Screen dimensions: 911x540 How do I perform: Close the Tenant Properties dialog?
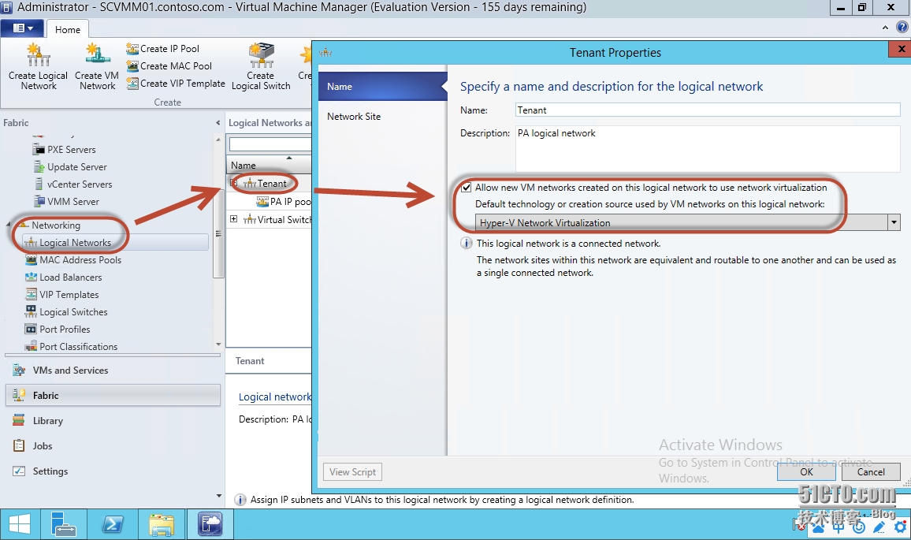[900, 49]
